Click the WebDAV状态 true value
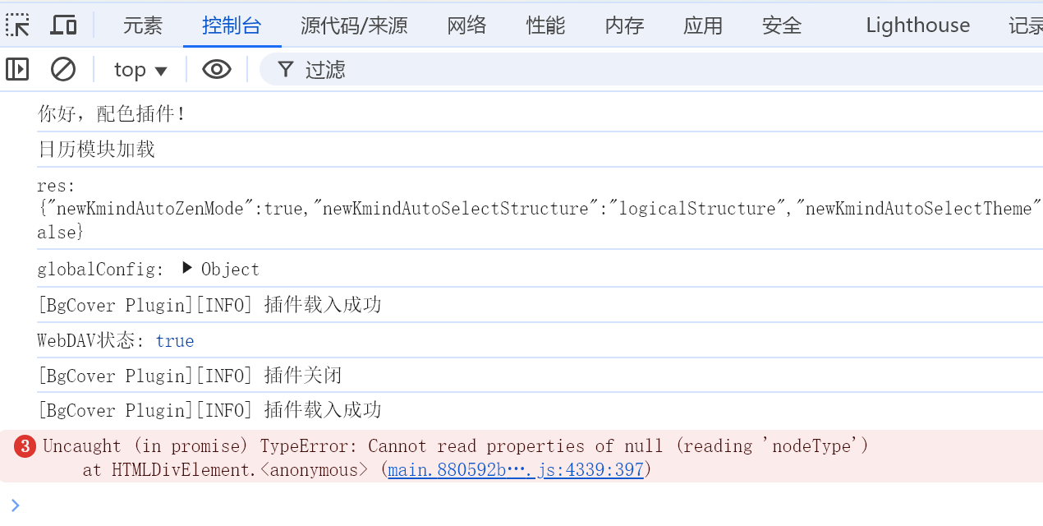 (x=175, y=340)
